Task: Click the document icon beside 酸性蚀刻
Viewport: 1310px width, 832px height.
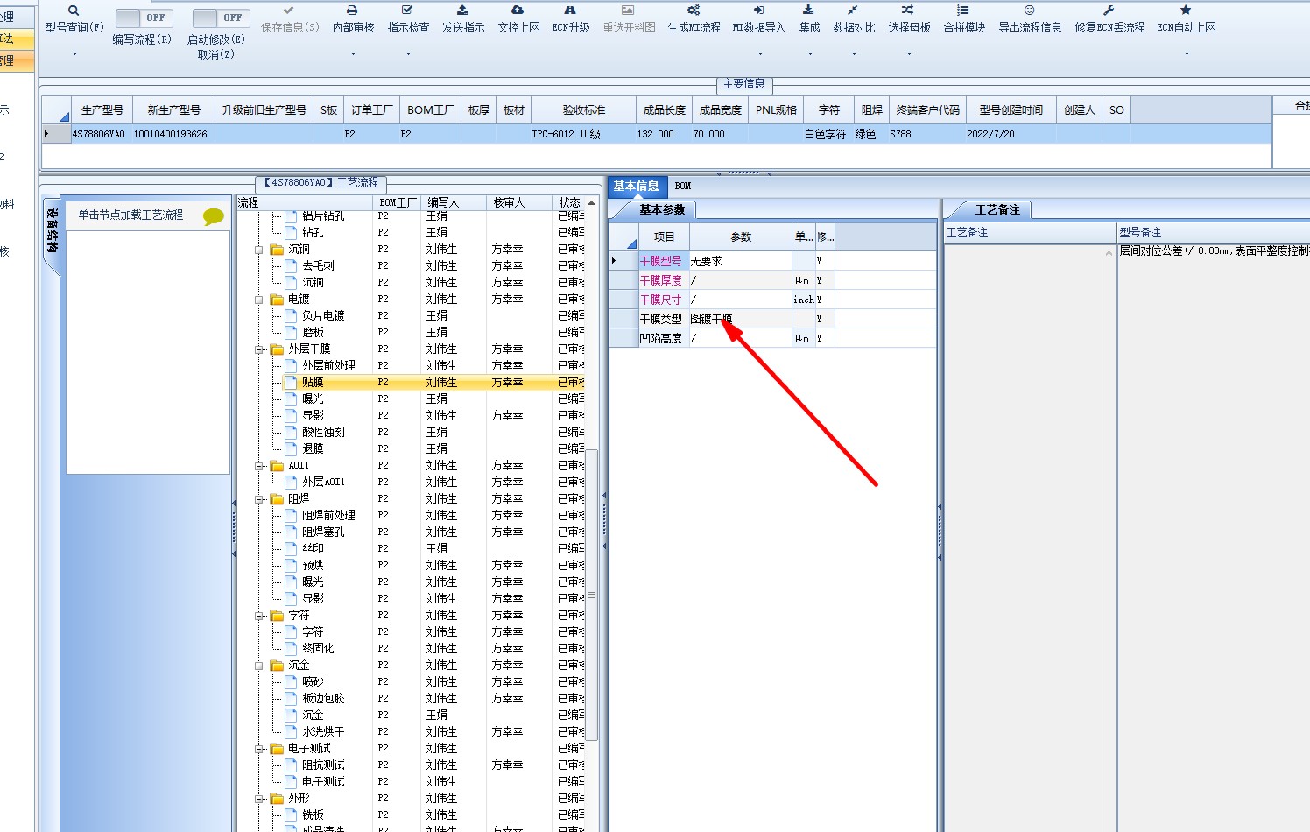Action: click(x=292, y=433)
